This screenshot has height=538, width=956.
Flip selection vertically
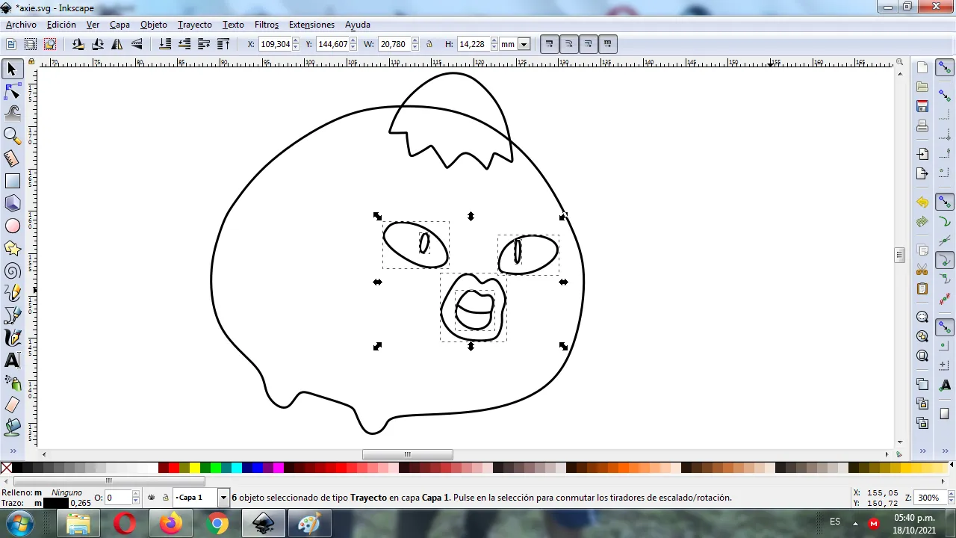137,44
